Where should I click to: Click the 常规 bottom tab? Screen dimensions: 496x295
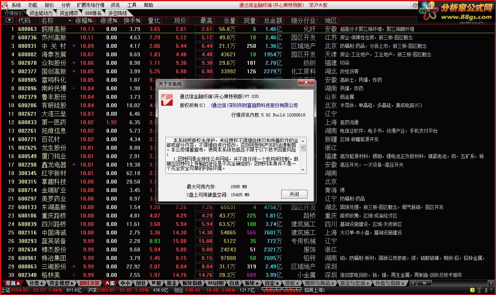click(12, 283)
